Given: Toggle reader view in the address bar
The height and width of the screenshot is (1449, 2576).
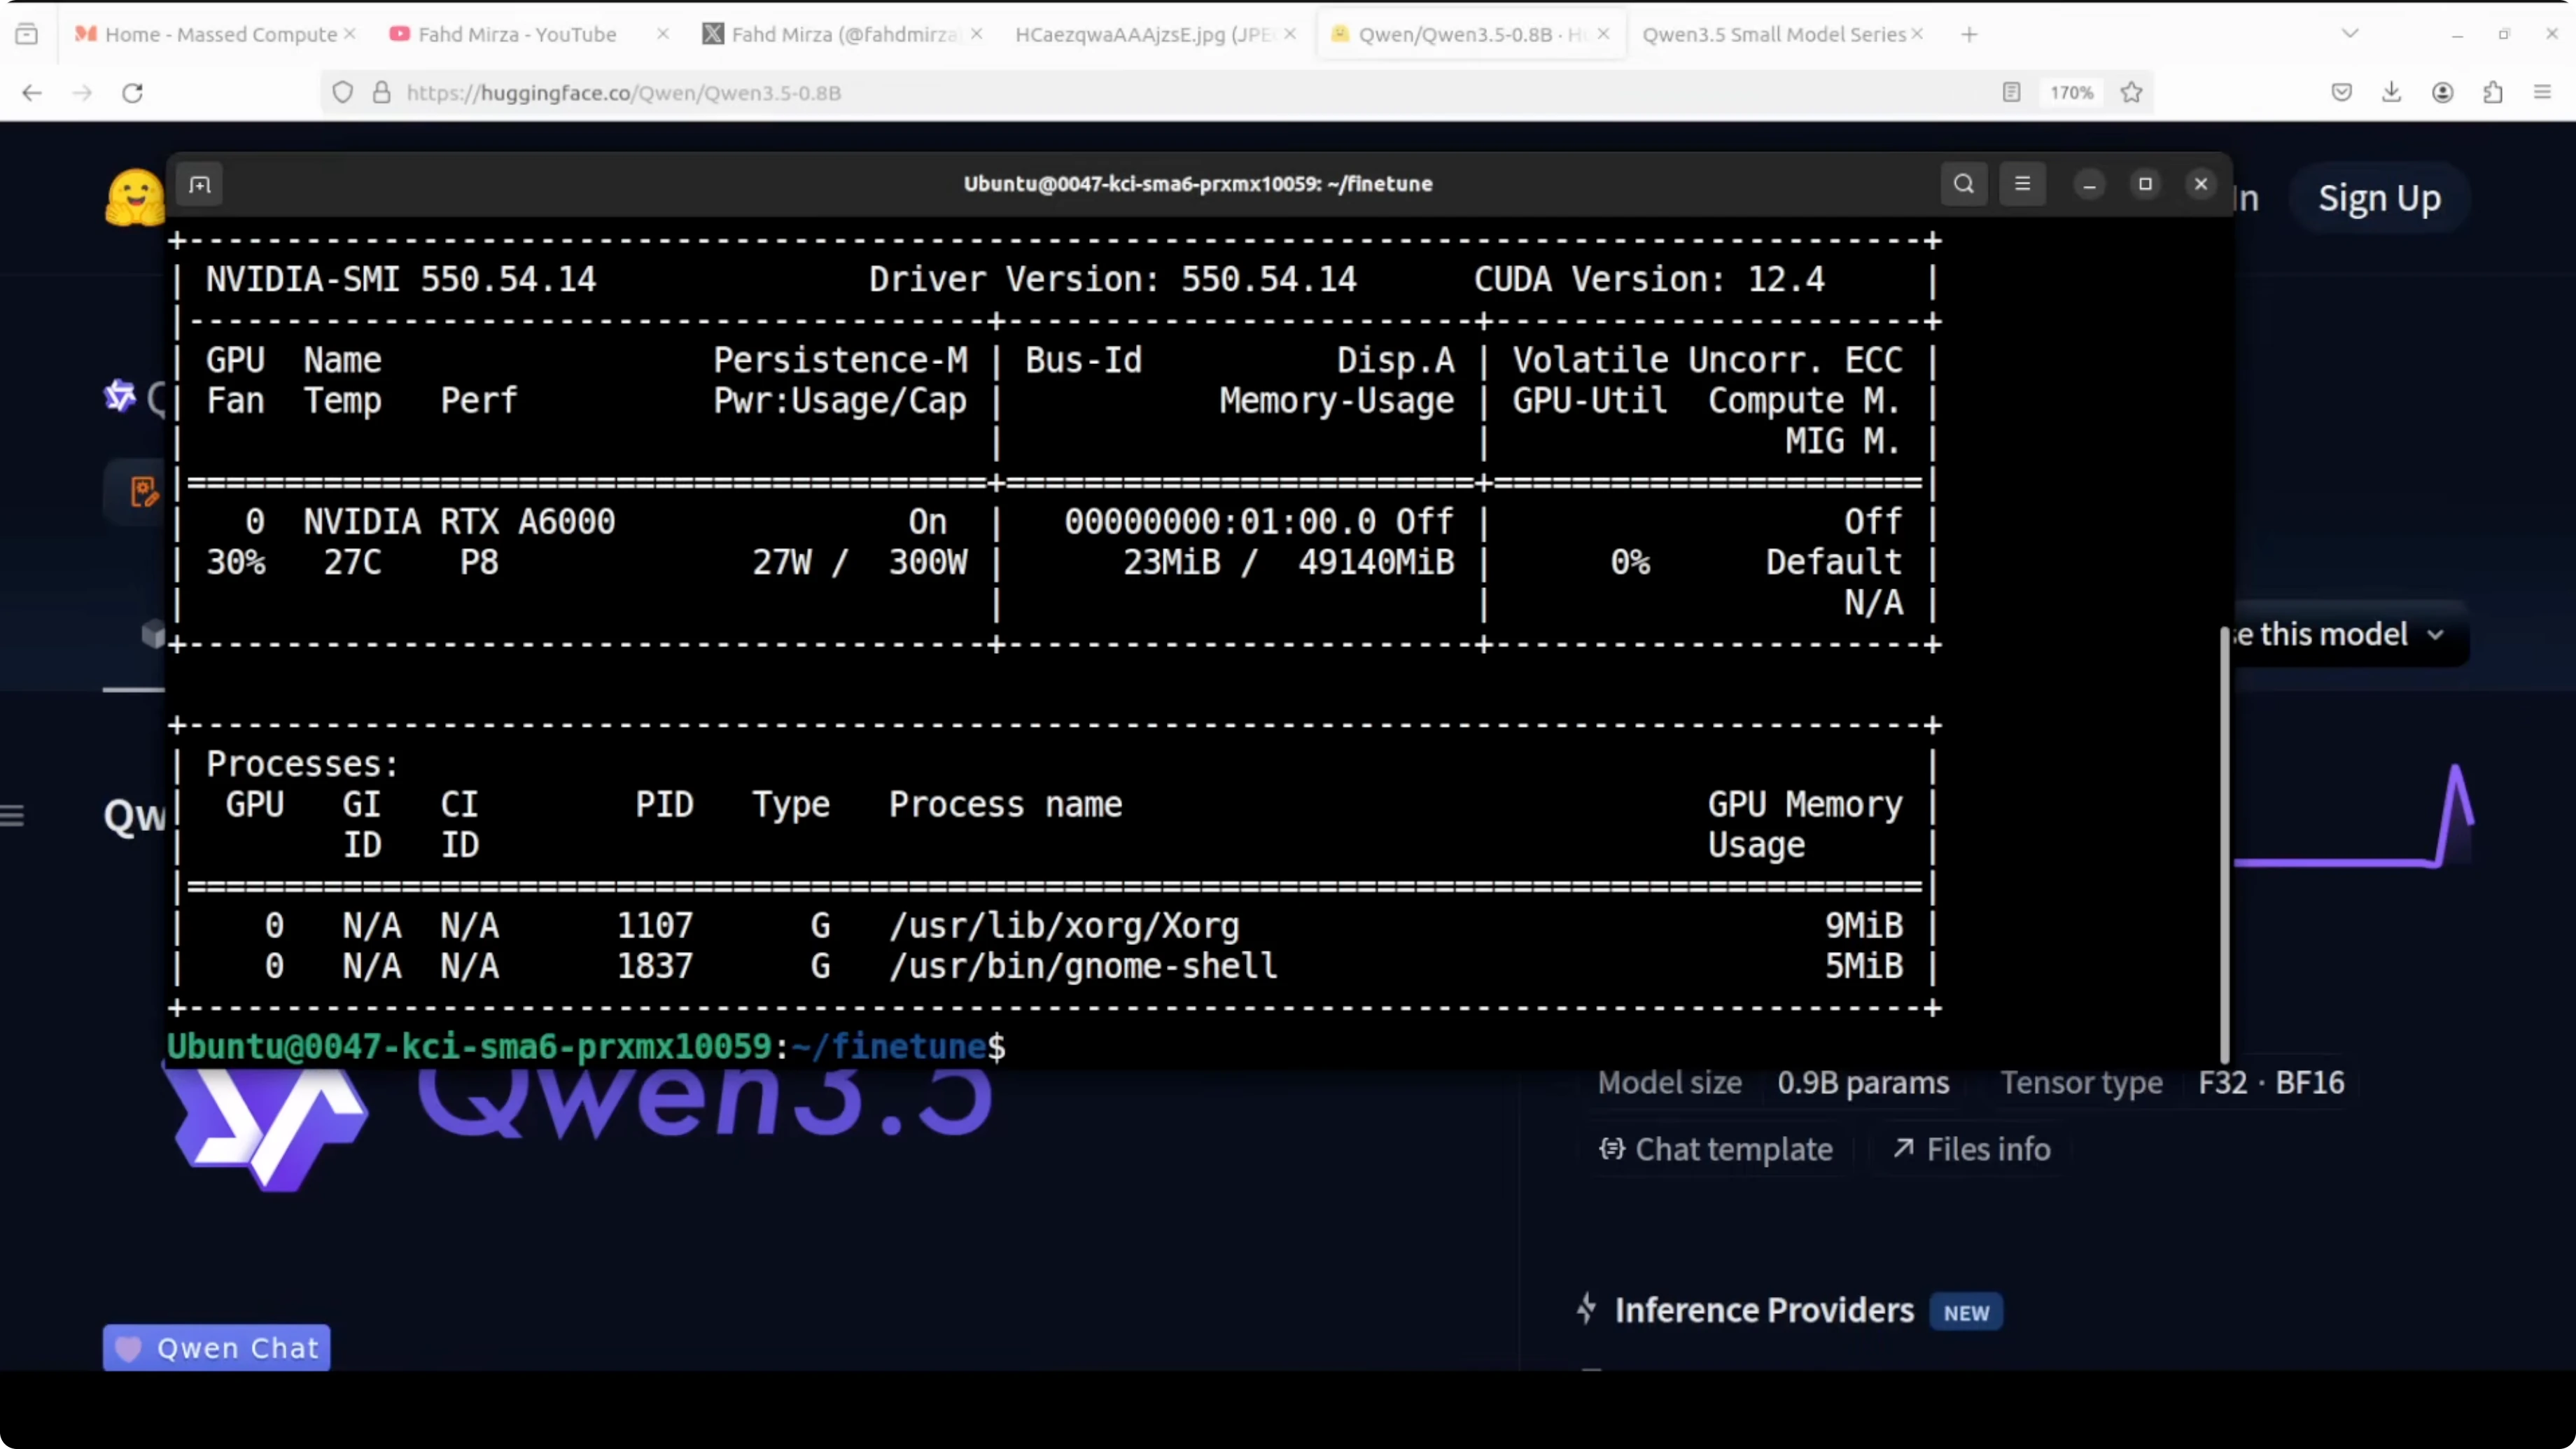Looking at the screenshot, I should pyautogui.click(x=2011, y=92).
